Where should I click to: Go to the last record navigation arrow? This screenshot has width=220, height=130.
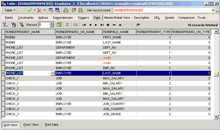coord(102,25)
